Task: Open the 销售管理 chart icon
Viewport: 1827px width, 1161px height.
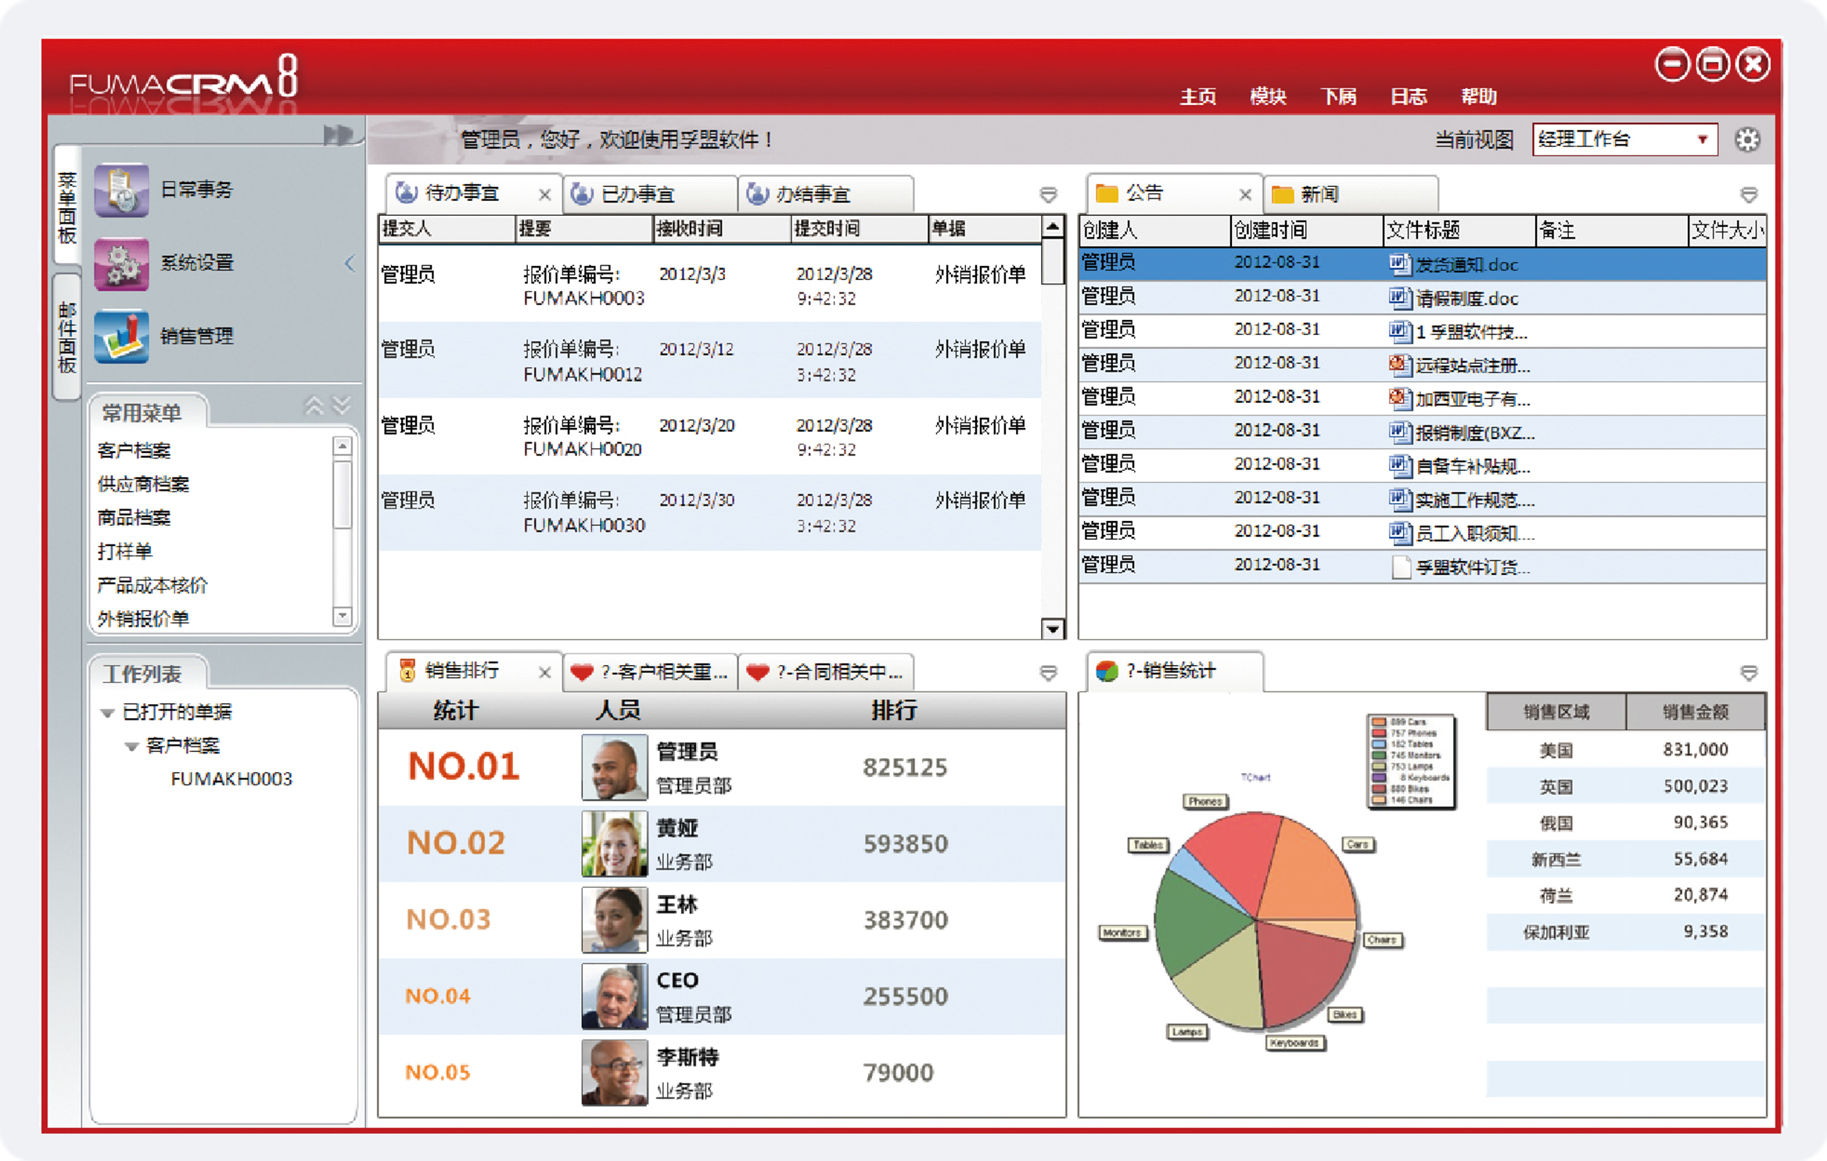Action: (121, 338)
